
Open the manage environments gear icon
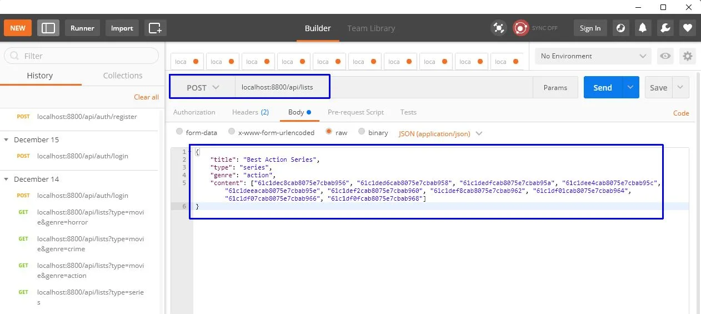click(688, 56)
